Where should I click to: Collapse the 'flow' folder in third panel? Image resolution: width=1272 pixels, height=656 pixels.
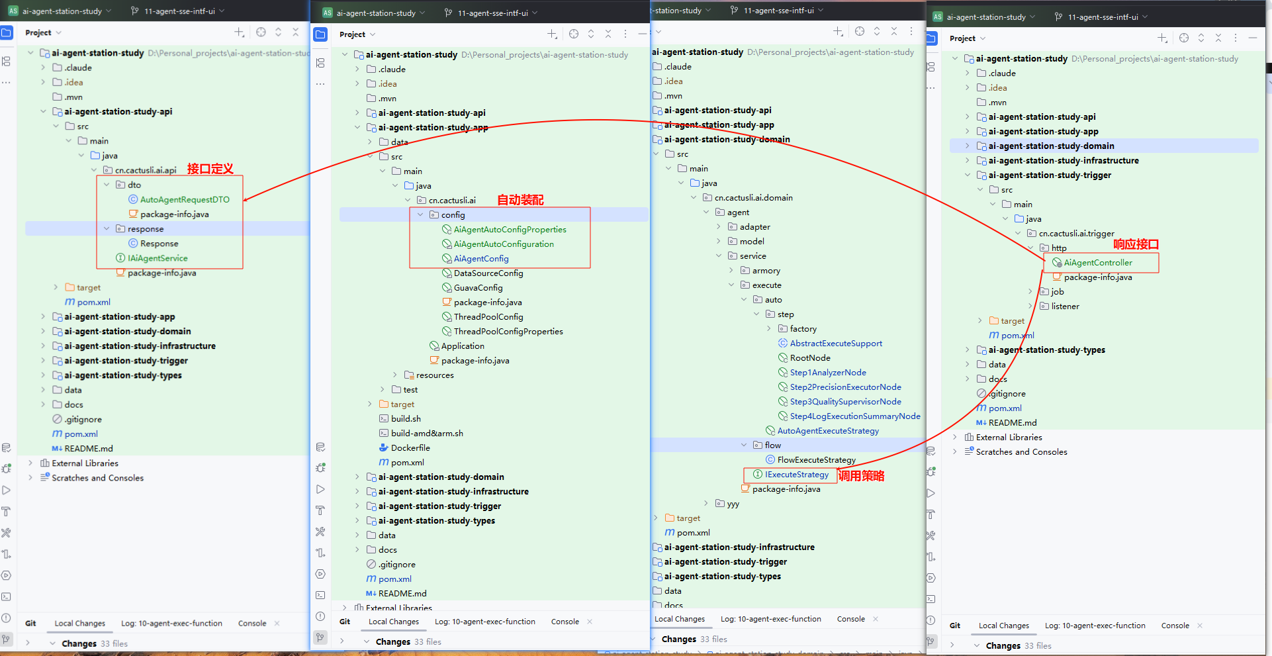tap(744, 445)
